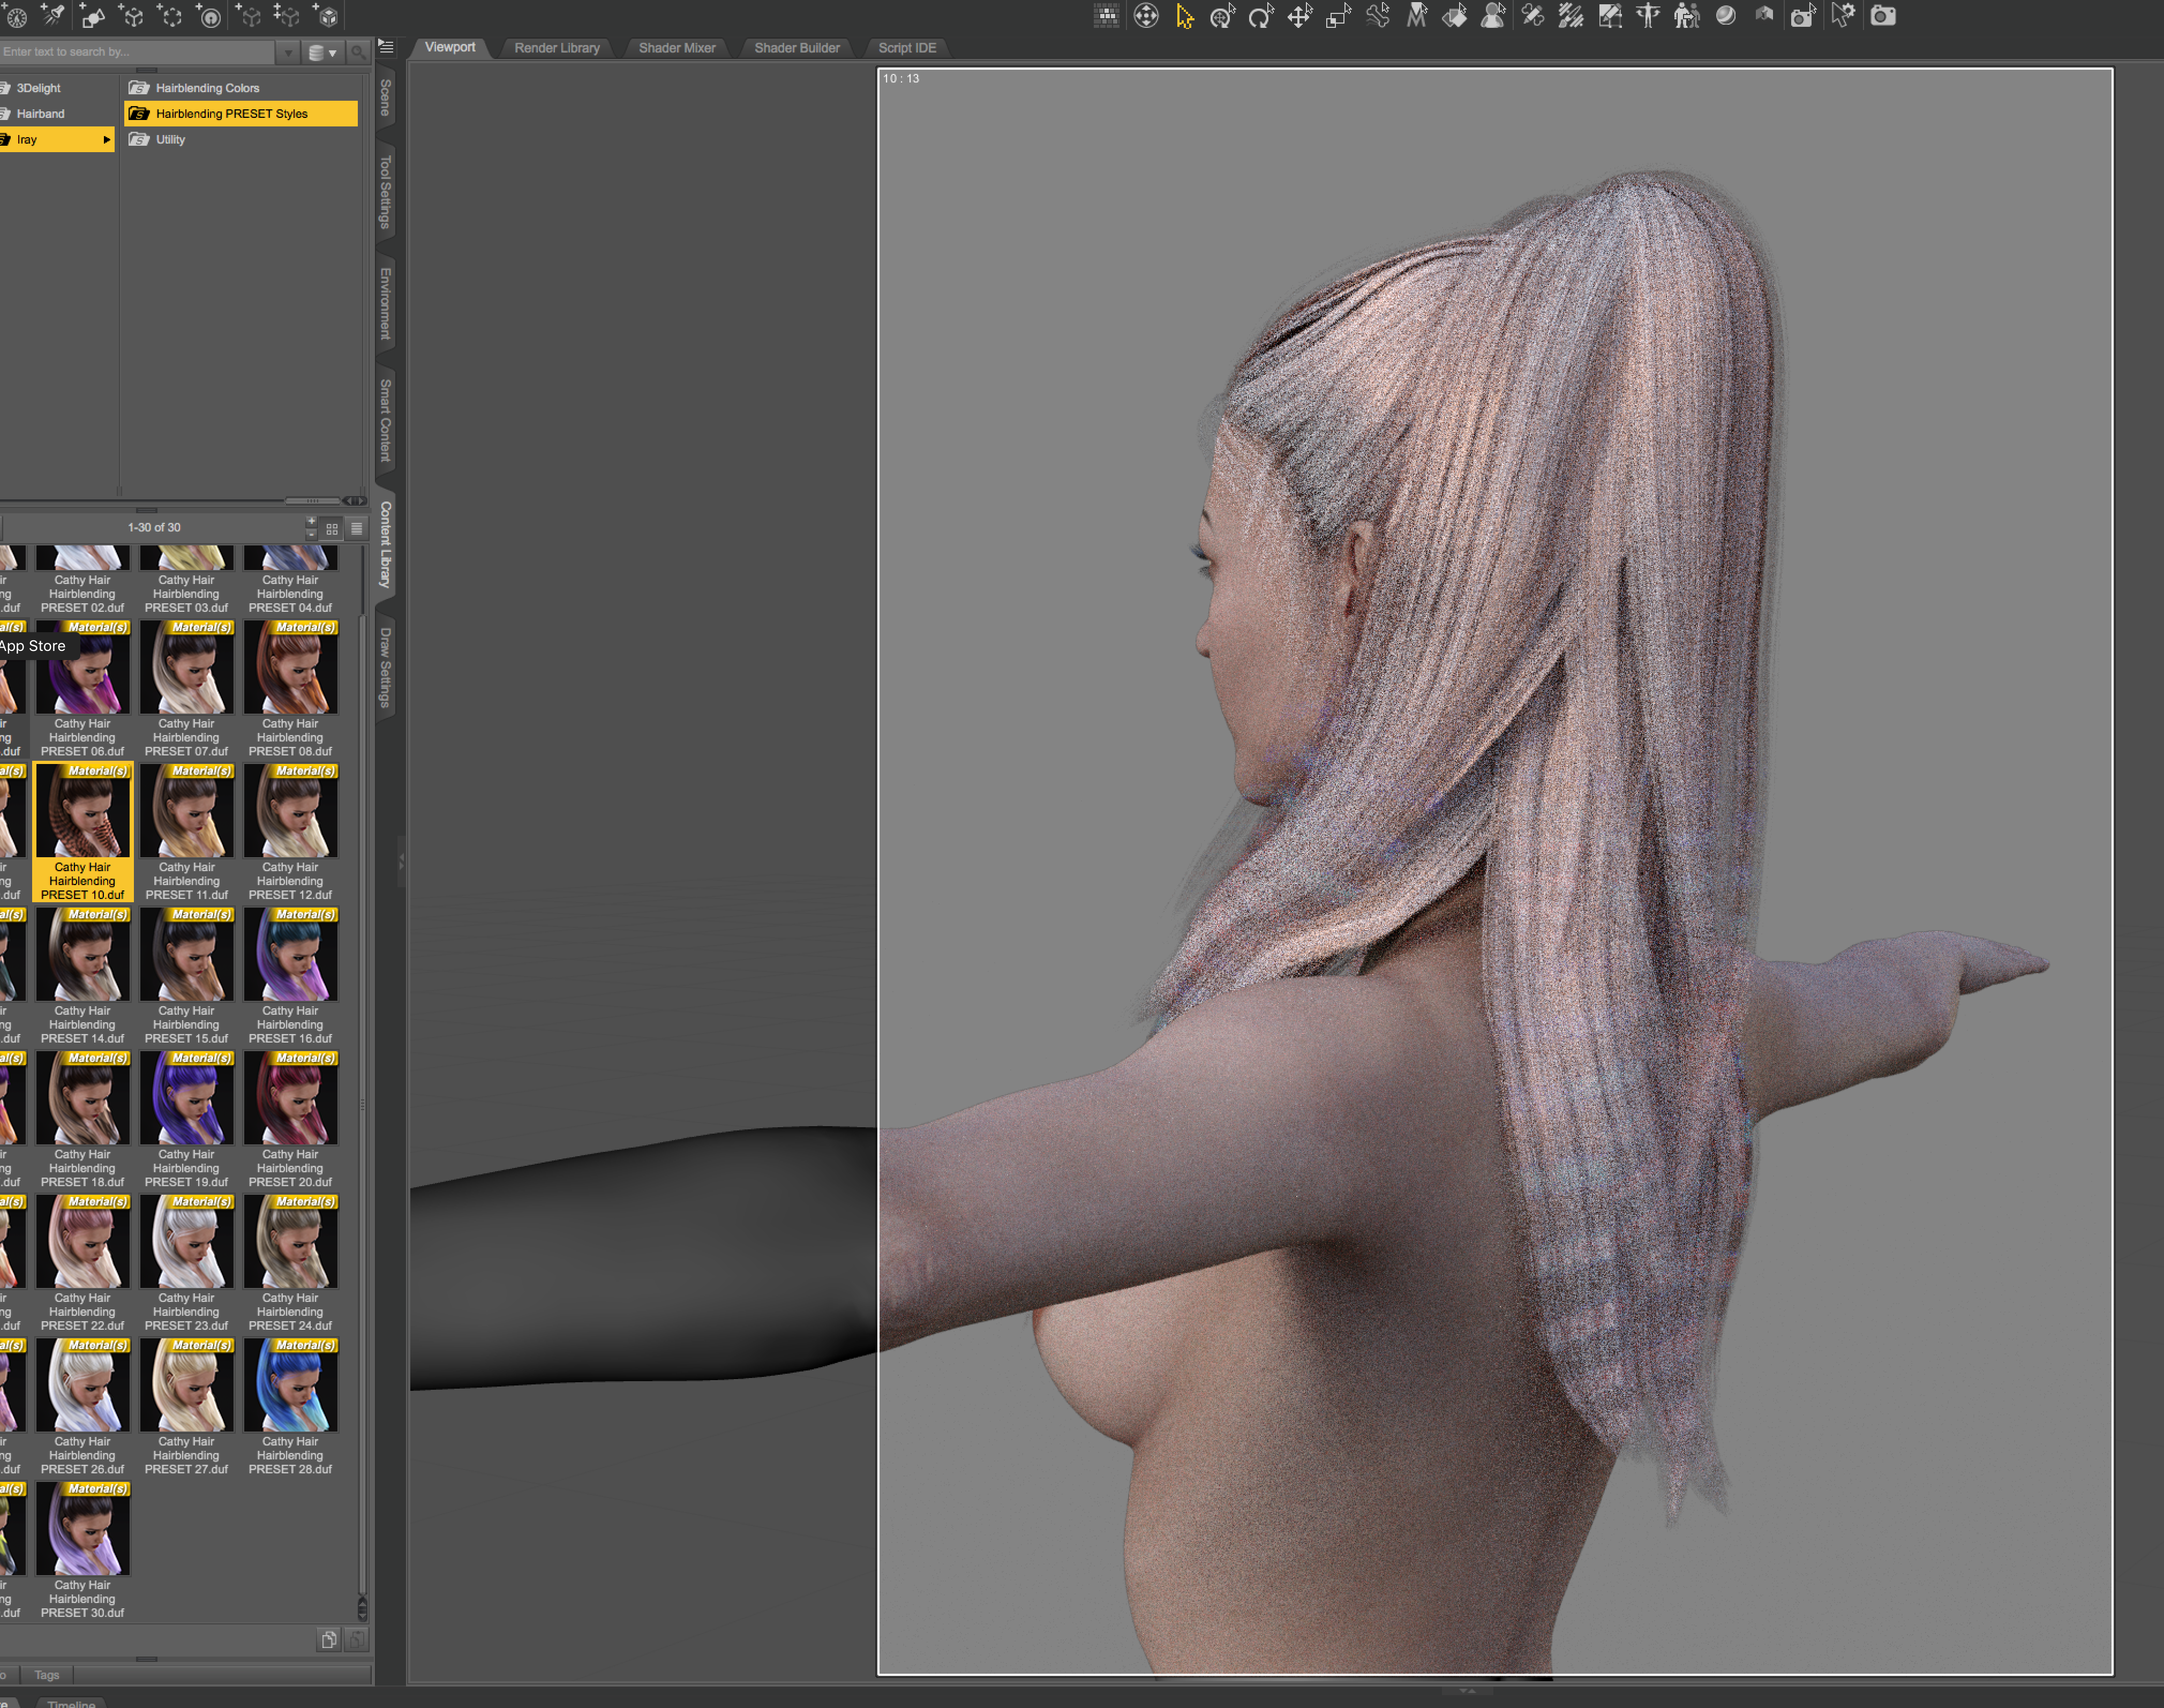This screenshot has width=2164, height=1708.
Task: Select the Scale tool icon
Action: pyautogui.click(x=1338, y=16)
